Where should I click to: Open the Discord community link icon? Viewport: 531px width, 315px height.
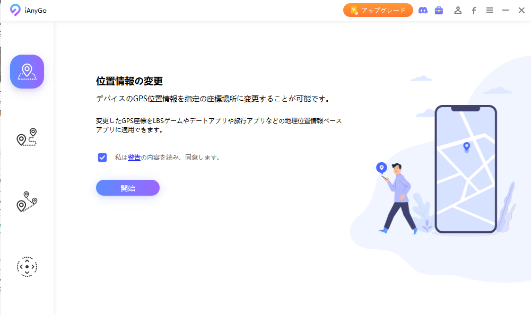click(423, 10)
